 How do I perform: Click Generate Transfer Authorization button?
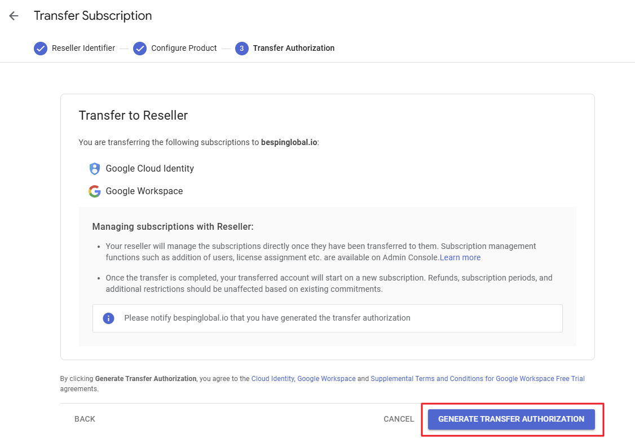point(511,419)
